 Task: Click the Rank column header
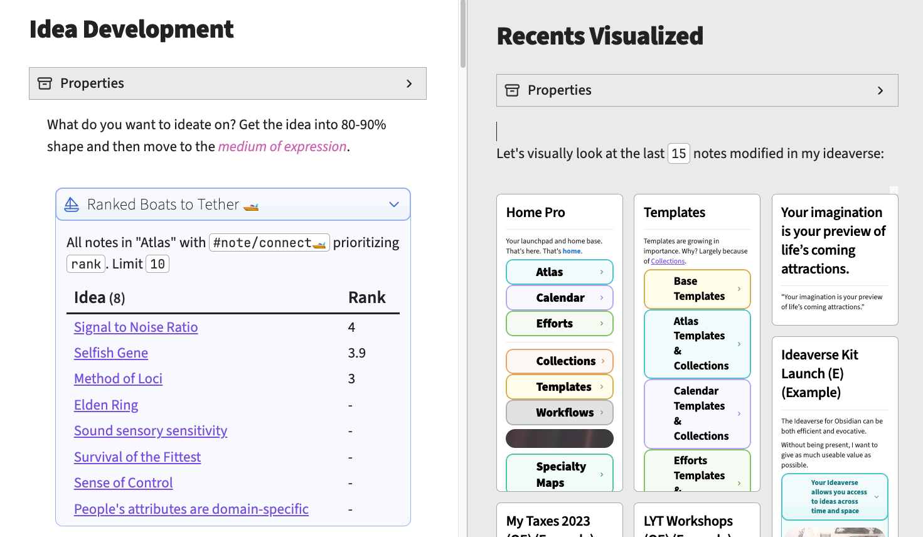[367, 297]
